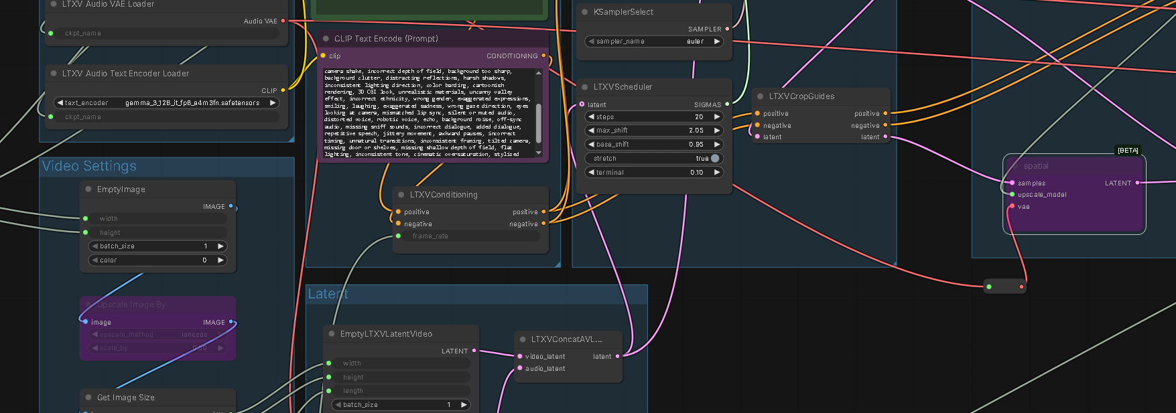This screenshot has height=413, width=1176.
Task: Click the upscale_model input socket on spatial node
Action: point(1012,194)
